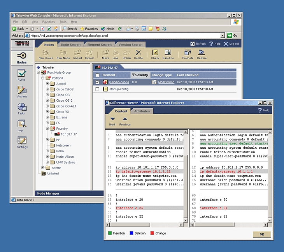The image size is (284, 252).
Task: Check the startup-config row checkbox
Action: tap(97, 89)
